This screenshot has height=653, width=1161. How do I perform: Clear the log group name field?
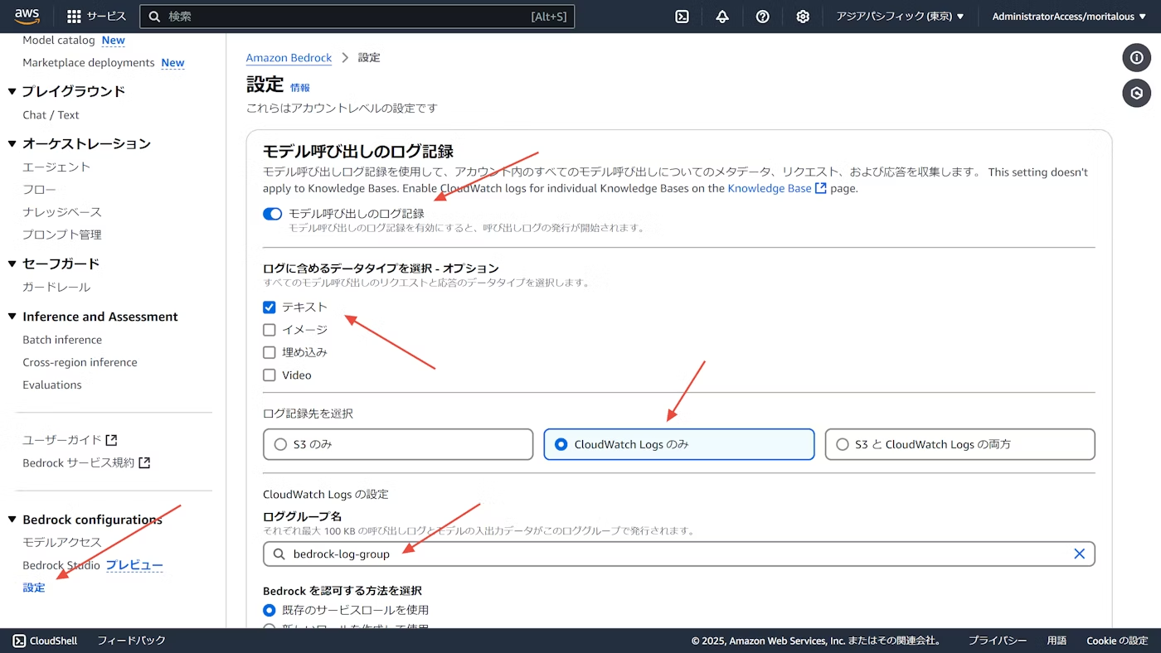click(x=1079, y=554)
